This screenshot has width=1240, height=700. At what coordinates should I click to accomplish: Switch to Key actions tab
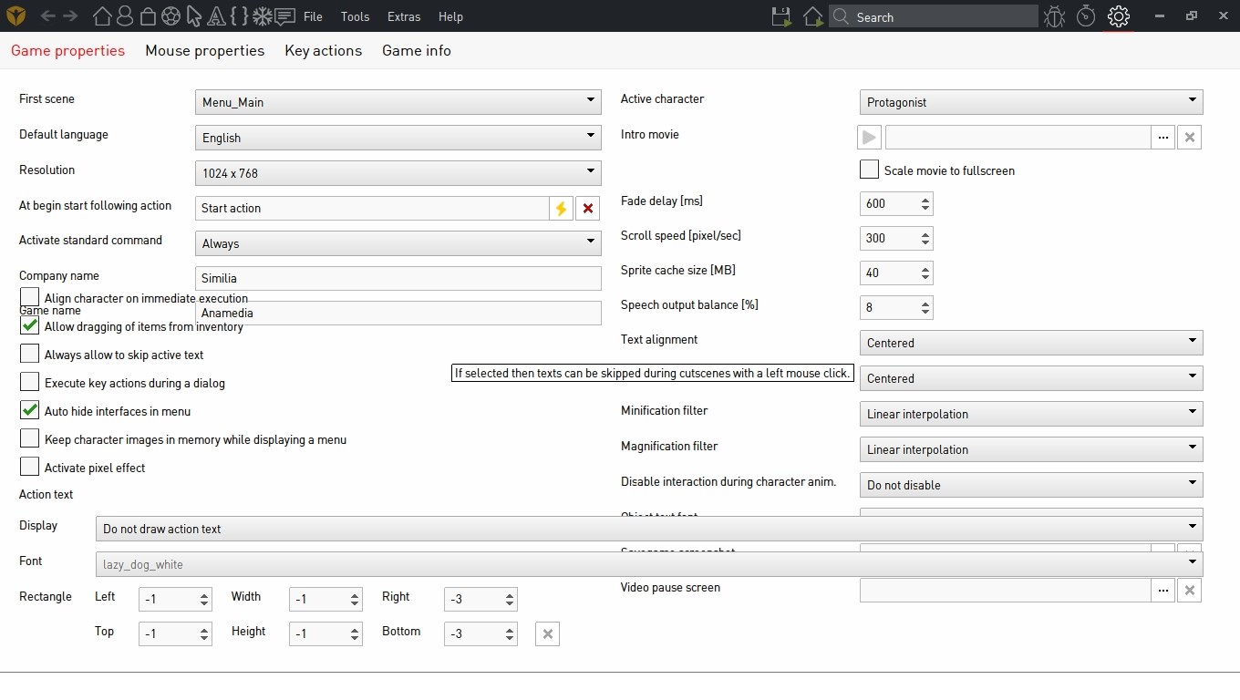coord(323,51)
